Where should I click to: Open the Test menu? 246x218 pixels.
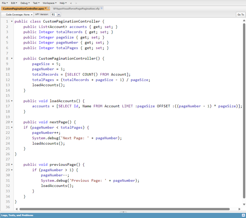click(36, 3)
